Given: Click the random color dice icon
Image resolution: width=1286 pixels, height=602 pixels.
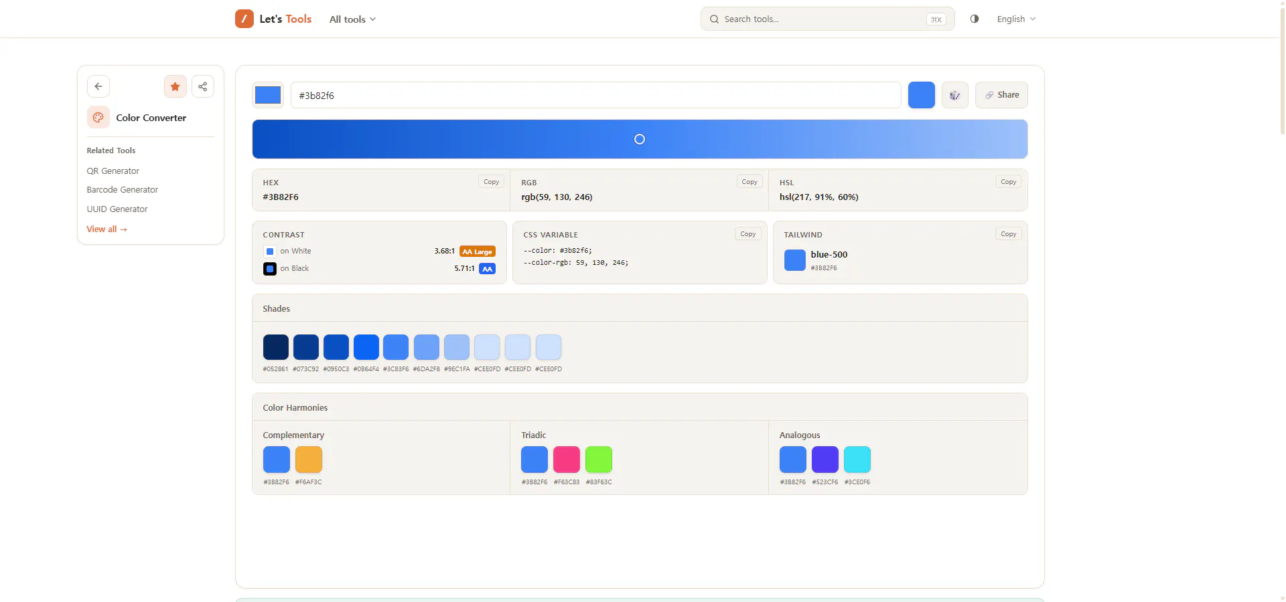Looking at the screenshot, I should [955, 95].
